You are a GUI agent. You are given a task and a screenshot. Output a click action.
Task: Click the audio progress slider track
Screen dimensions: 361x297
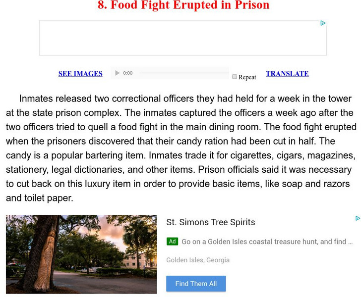182,73
